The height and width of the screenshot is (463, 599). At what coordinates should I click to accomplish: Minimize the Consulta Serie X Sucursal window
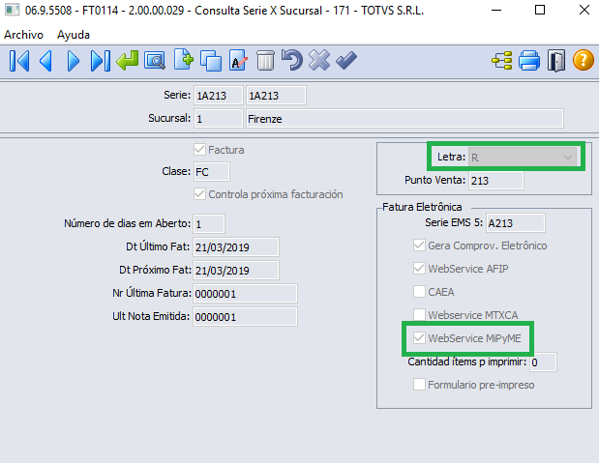[x=496, y=11]
